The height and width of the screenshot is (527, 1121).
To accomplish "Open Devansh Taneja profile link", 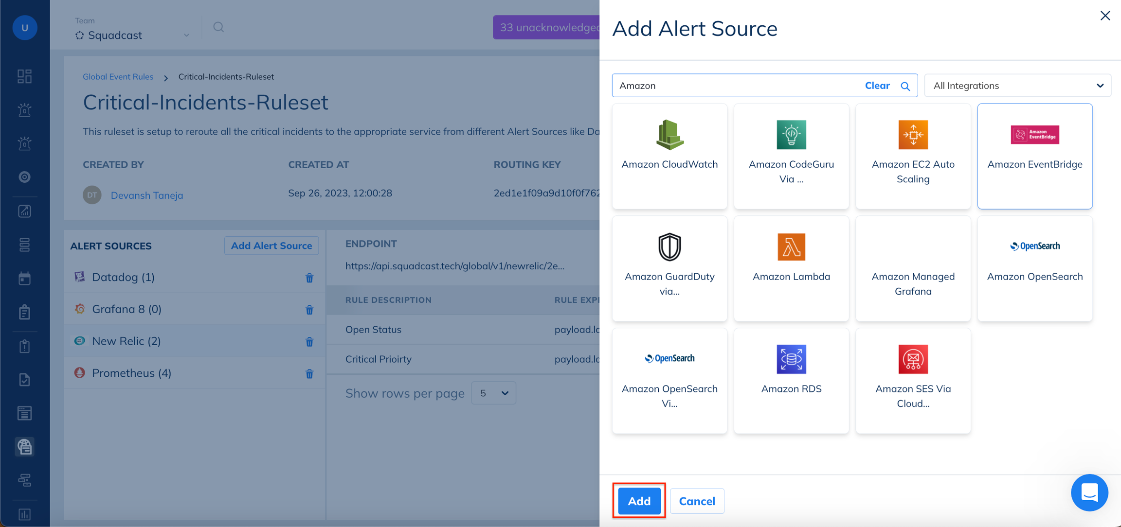I will (x=147, y=195).
